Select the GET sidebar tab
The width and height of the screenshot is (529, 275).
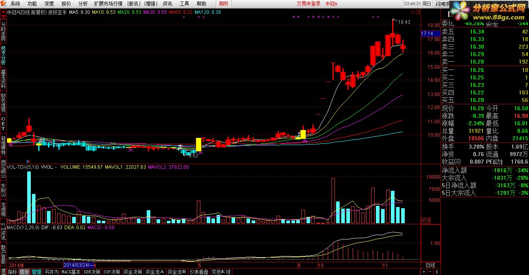point(3,124)
